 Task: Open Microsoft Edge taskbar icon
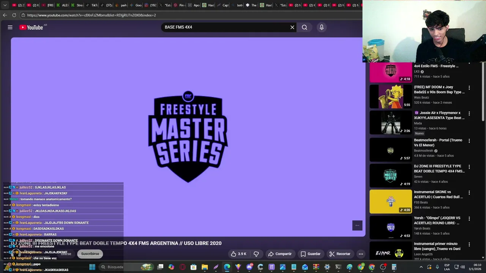pos(227,267)
